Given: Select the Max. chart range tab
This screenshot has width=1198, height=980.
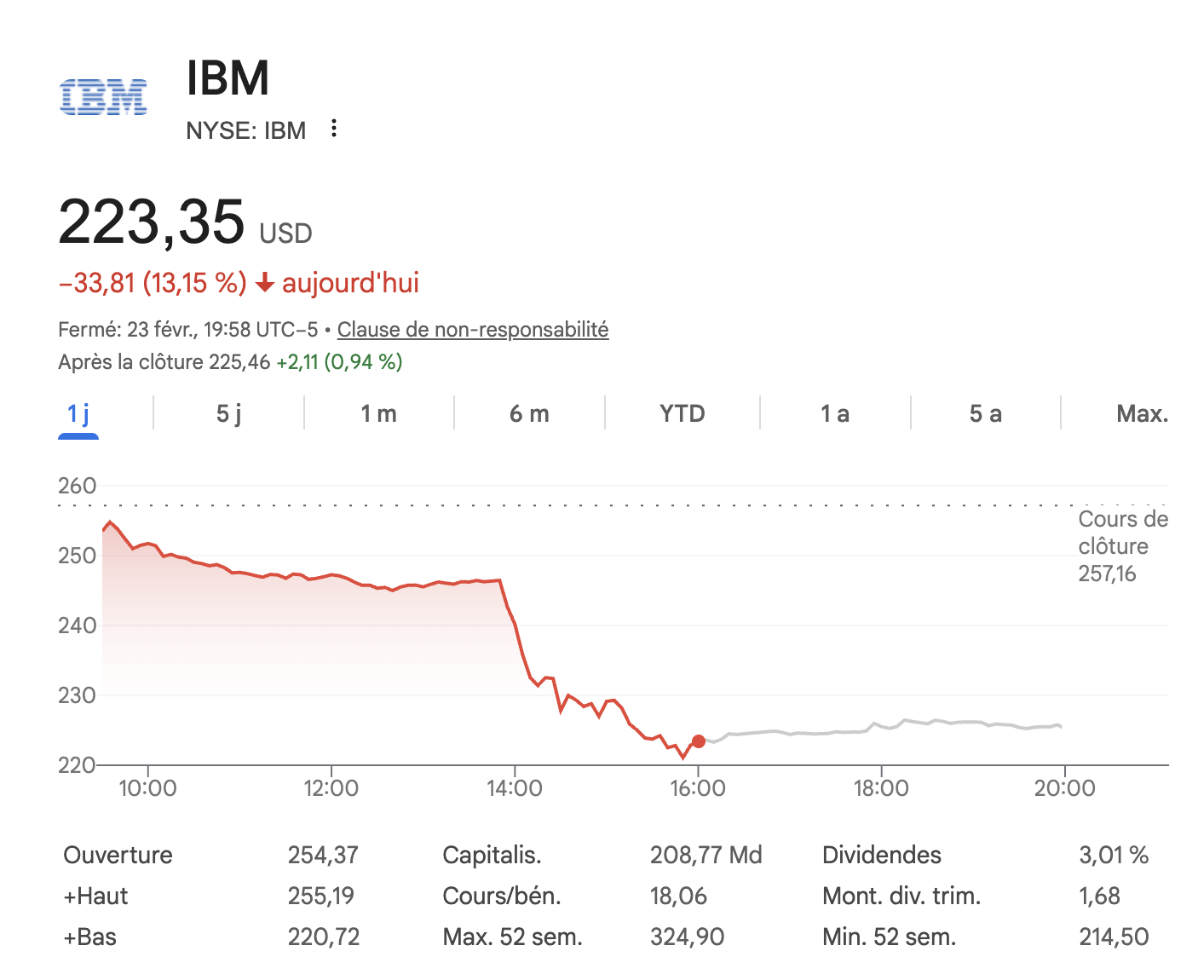Looking at the screenshot, I should coord(1142,414).
